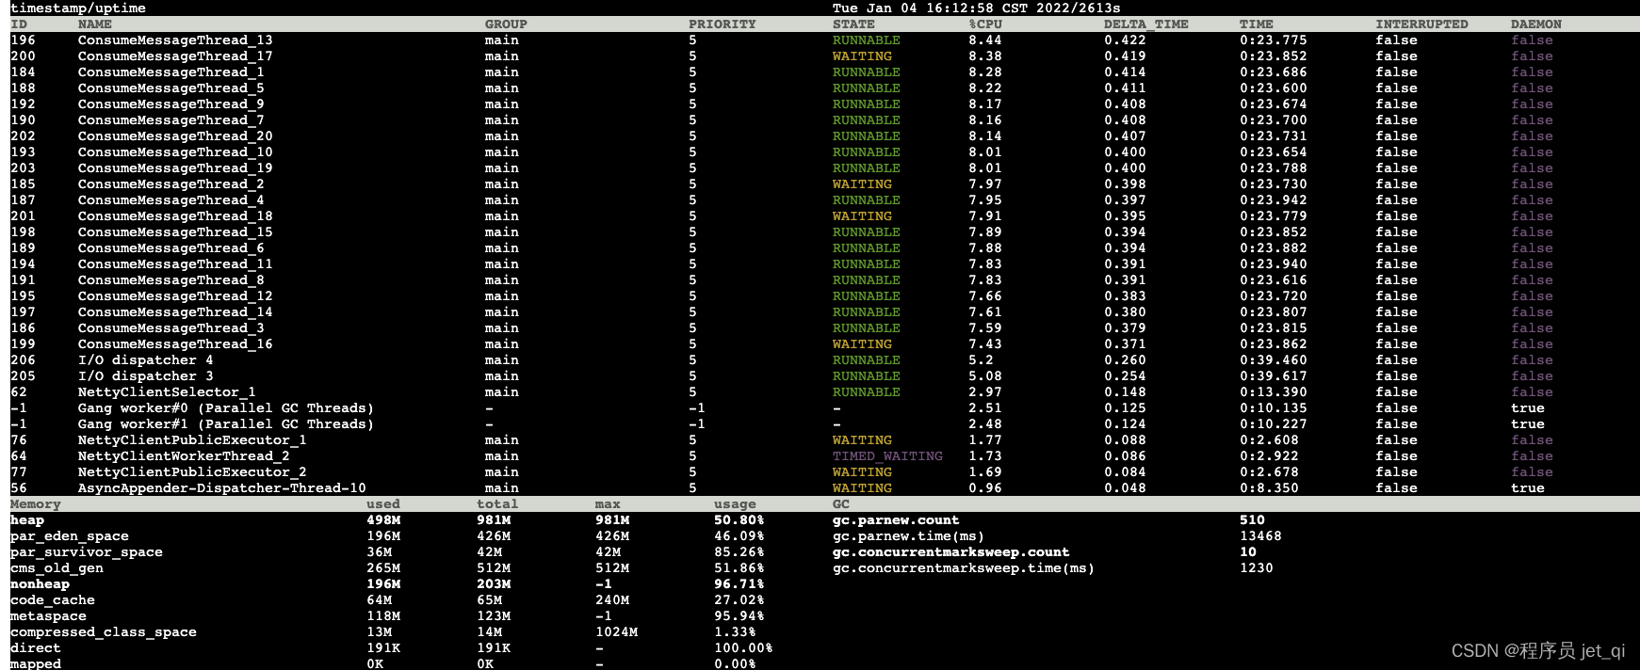Click the NettyClientWorkerThread_2 thread name
The width and height of the screenshot is (1640, 670).
[184, 456]
